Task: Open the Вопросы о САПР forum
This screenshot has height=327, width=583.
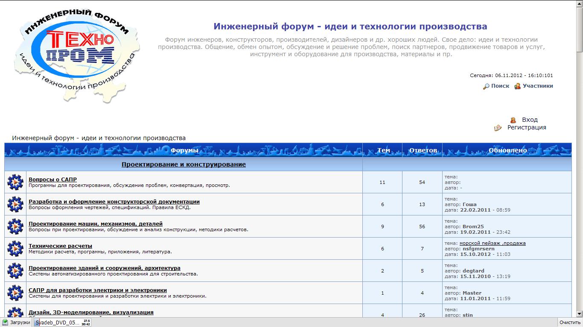Action: (52, 180)
